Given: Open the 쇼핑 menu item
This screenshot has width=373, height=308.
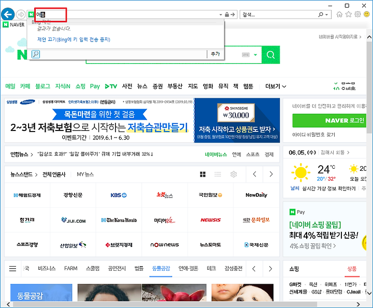Looking at the screenshot, I should tap(80, 86).
